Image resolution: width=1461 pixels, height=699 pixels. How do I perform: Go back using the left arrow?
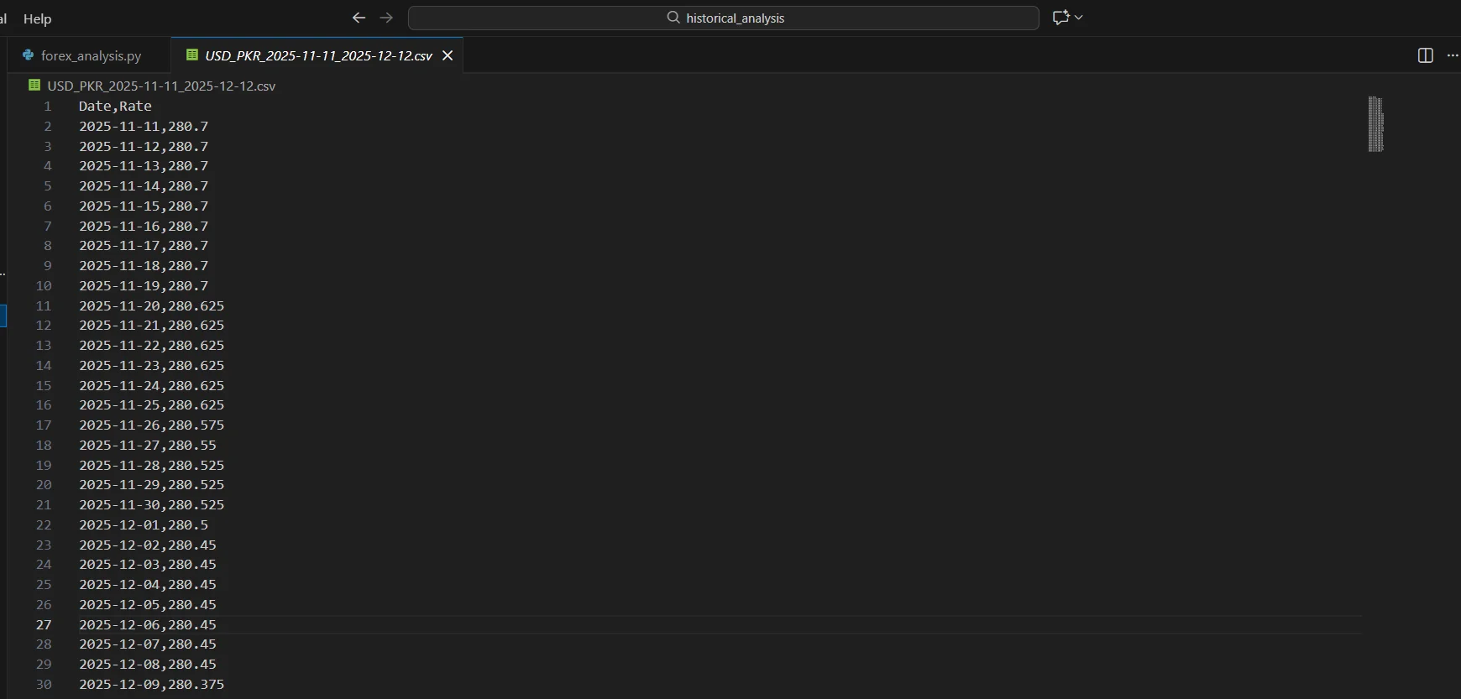pos(359,18)
